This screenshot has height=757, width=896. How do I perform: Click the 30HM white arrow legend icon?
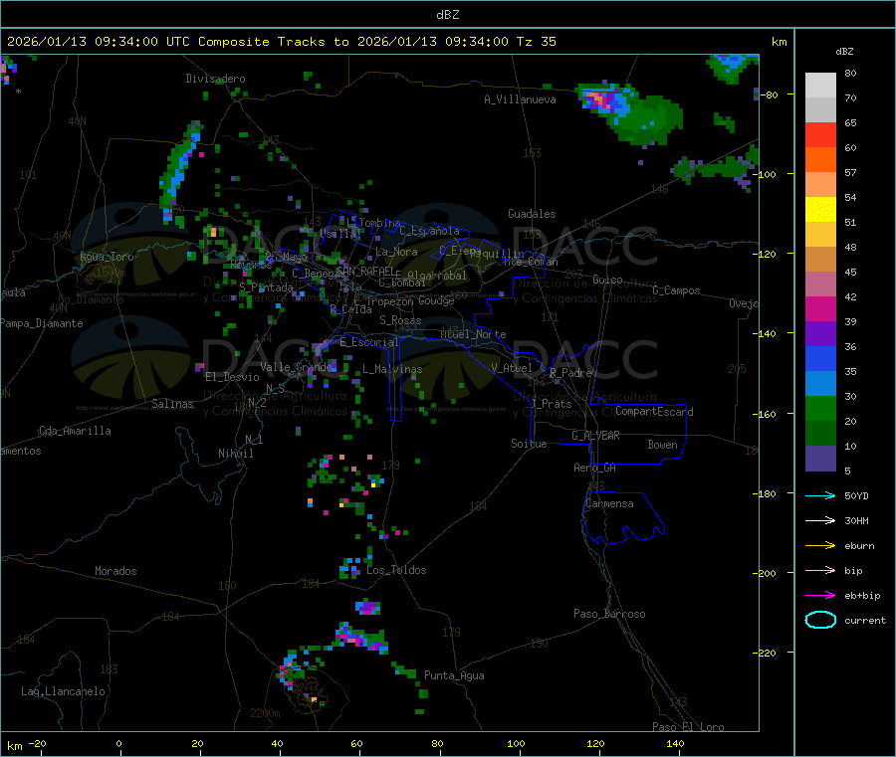pos(820,520)
